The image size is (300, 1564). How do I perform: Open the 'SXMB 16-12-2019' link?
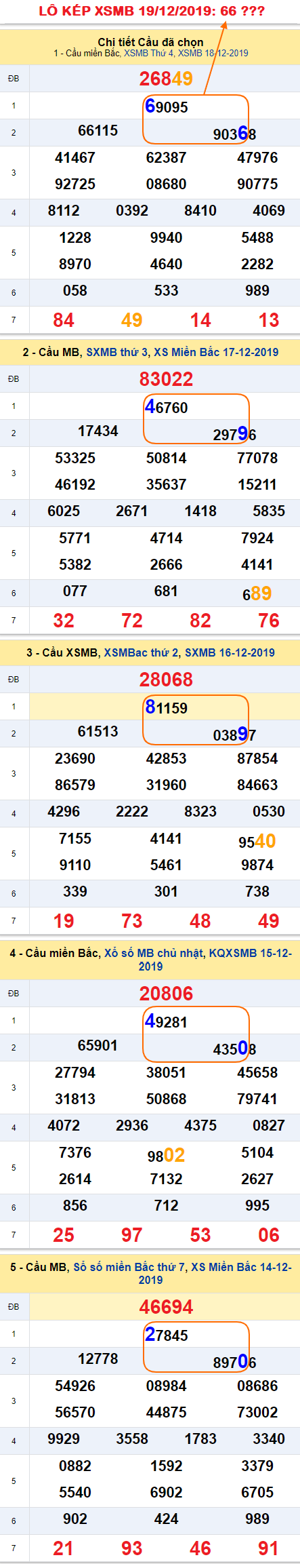point(230,652)
